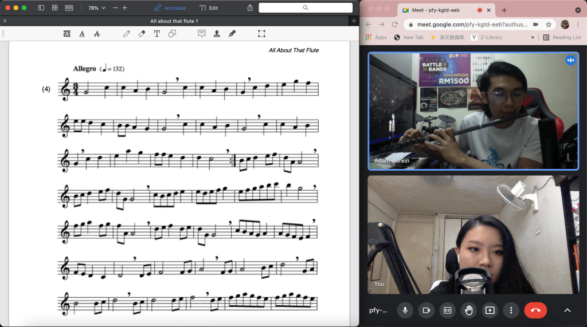Leave the call with red hang-up button
The width and height of the screenshot is (587, 327).
coord(535,310)
